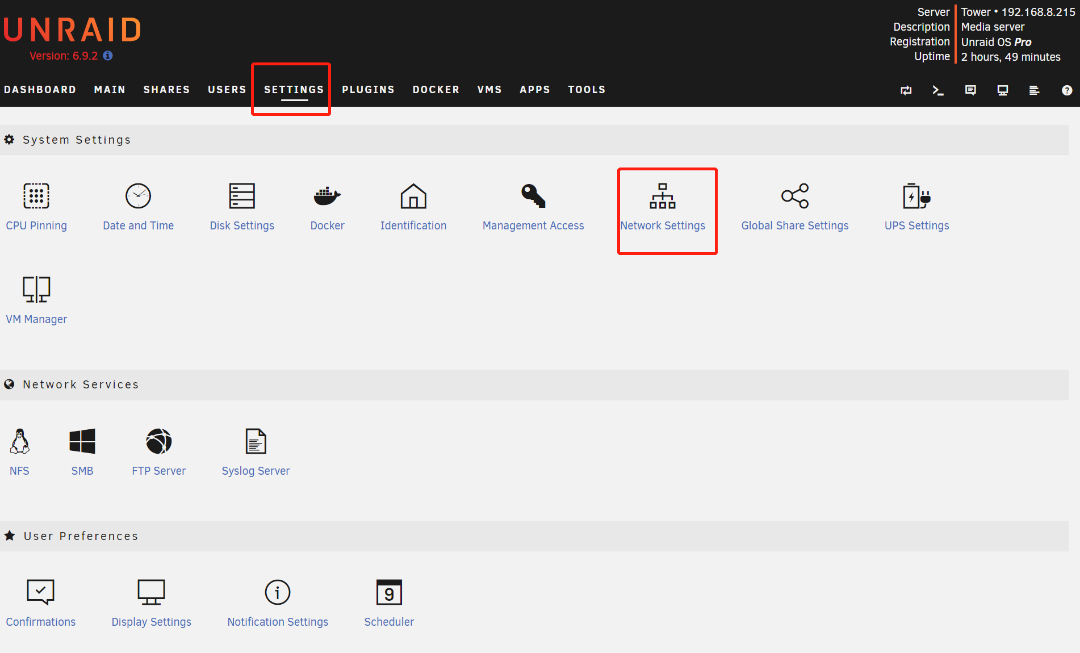Screen dimensions: 1080x653
Task: Click the Docker whale icon
Action: point(327,196)
